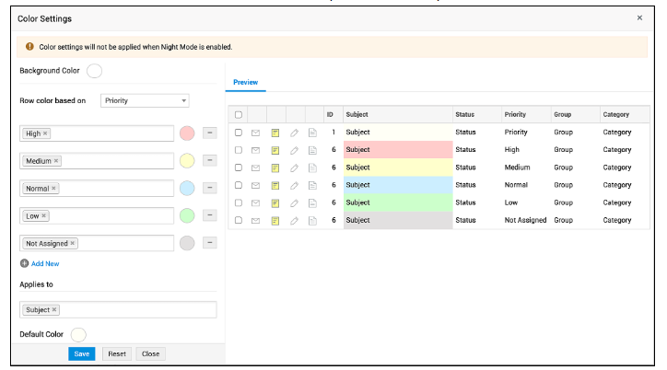Check the box for the High priority row

point(239,150)
